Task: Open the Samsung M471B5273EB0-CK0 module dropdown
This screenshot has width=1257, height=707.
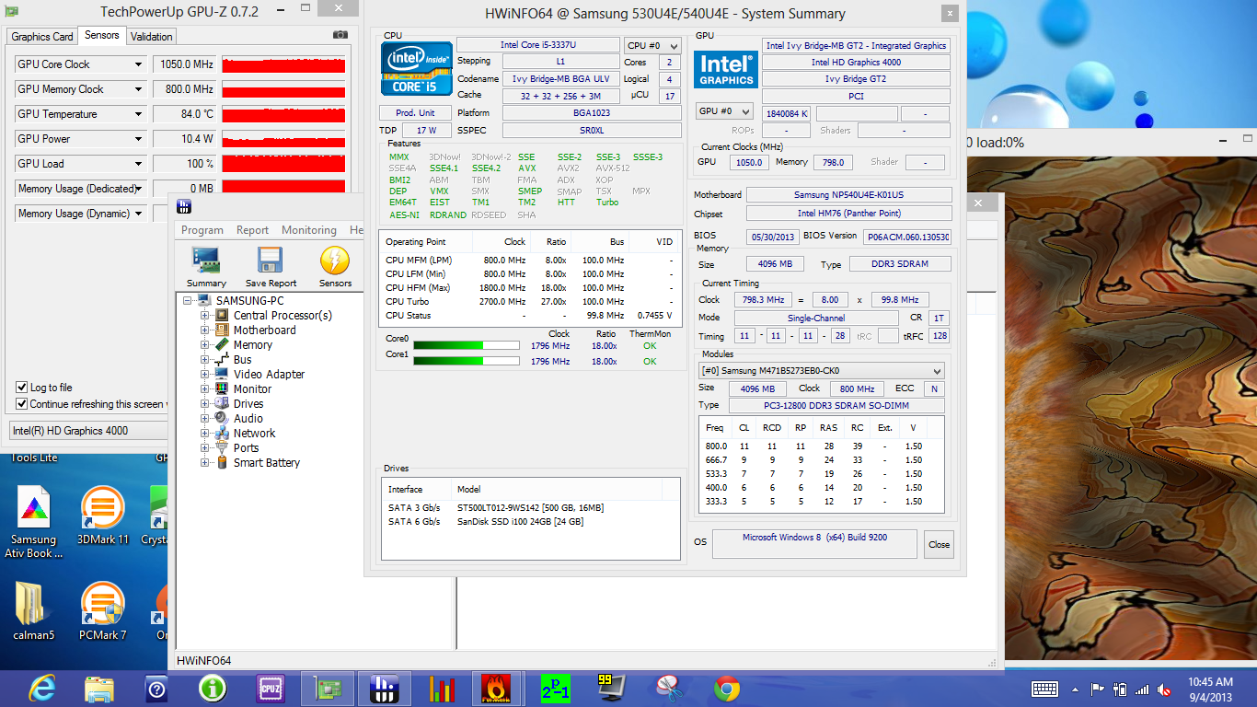Action: click(x=821, y=371)
